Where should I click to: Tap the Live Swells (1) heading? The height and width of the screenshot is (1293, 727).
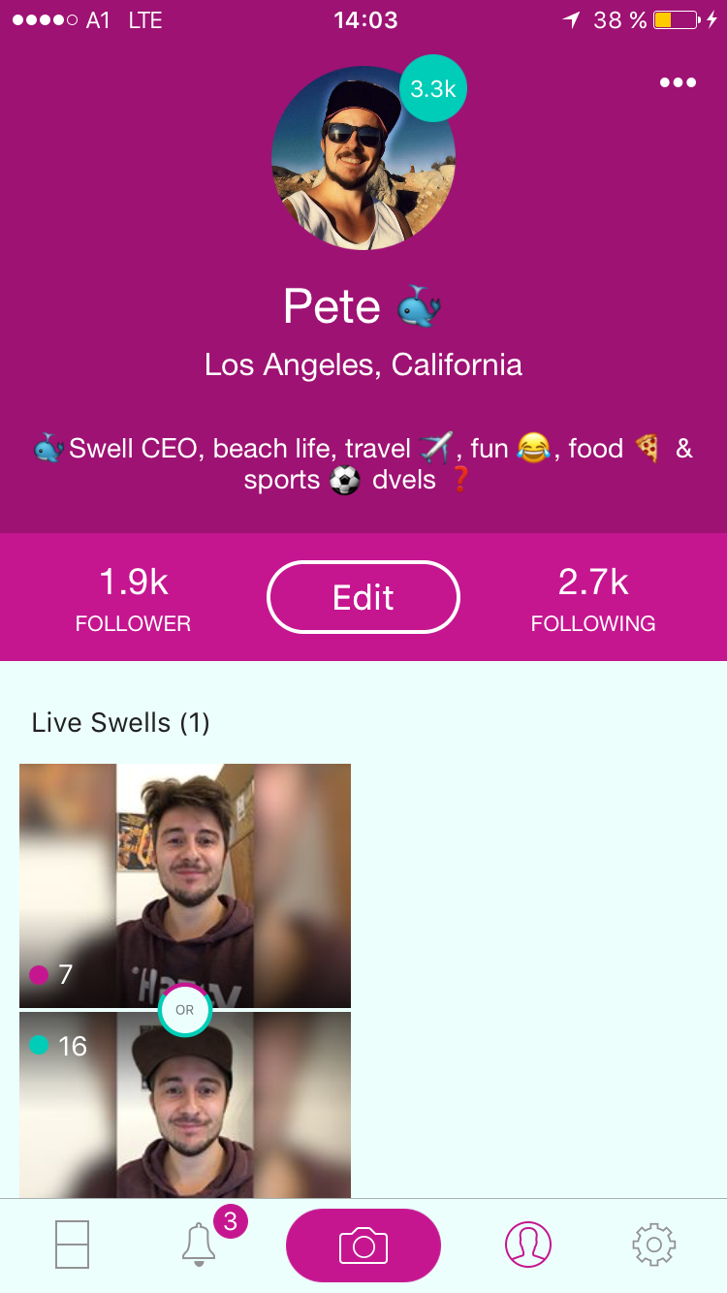click(121, 723)
